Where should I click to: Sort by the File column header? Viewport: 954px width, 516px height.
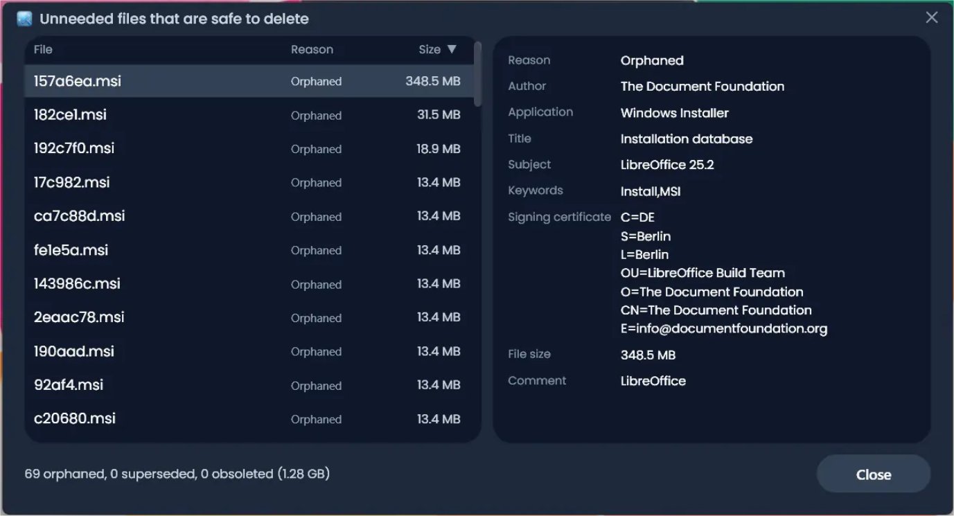pos(43,50)
